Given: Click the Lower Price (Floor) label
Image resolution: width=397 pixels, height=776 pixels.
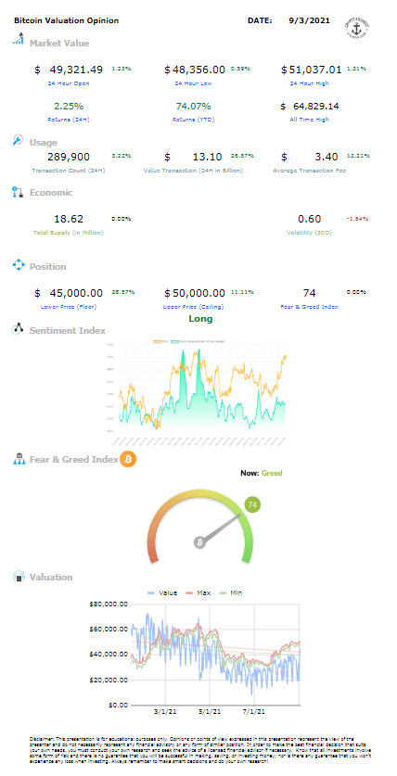Looking at the screenshot, I should click(69, 306).
